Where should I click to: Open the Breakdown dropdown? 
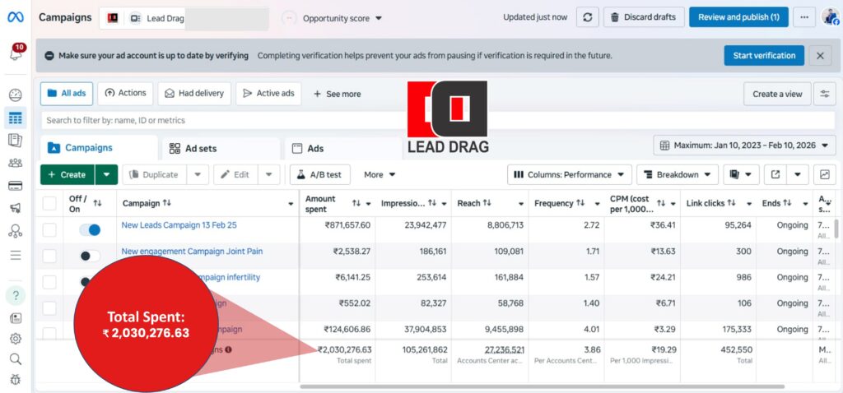(x=675, y=174)
